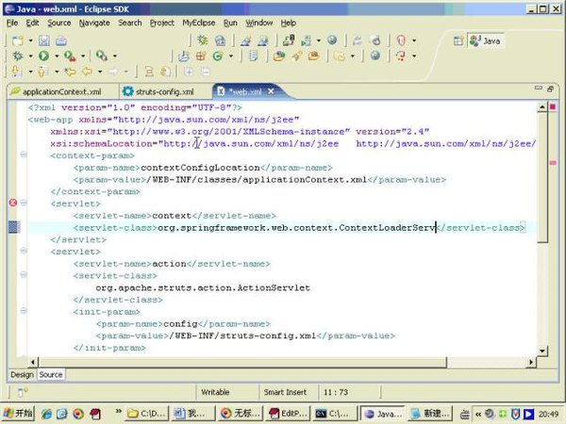Viewport: 566px width, 424px height.
Task: Collapse the context-param element fold marker
Action: [24, 155]
